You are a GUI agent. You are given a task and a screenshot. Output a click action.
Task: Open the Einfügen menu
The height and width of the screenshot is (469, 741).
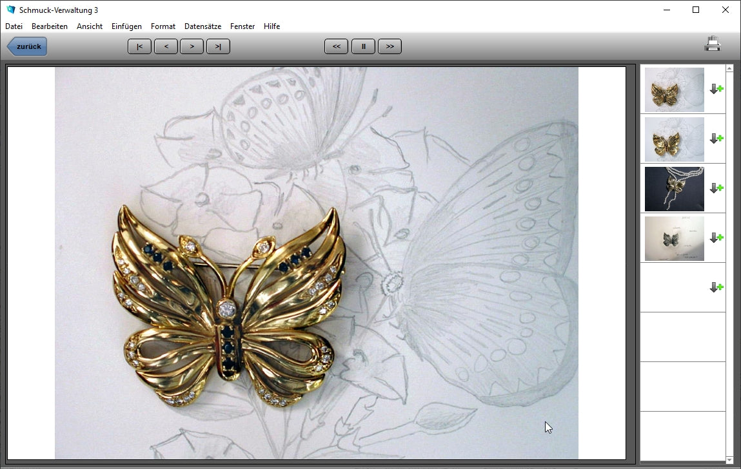click(x=126, y=26)
